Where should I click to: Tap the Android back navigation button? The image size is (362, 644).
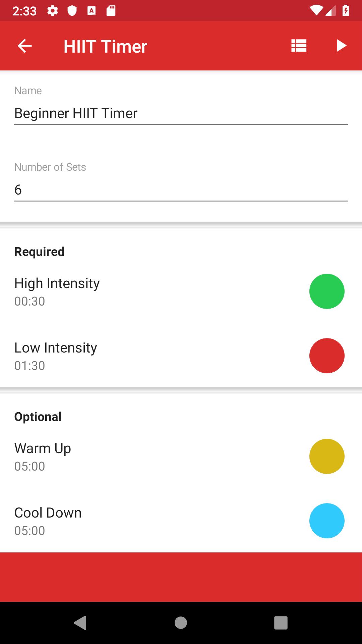pos(80,623)
